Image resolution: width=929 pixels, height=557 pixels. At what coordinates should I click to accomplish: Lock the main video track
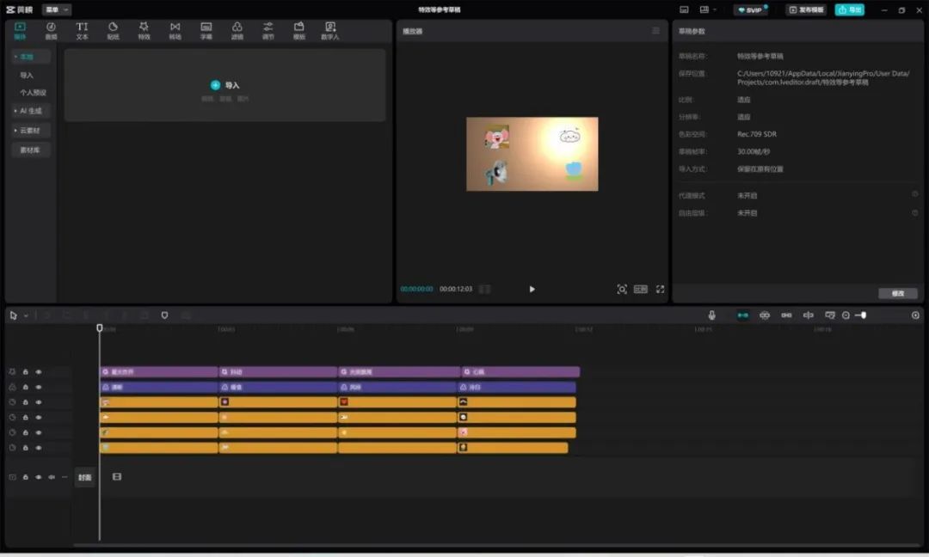(x=26, y=477)
